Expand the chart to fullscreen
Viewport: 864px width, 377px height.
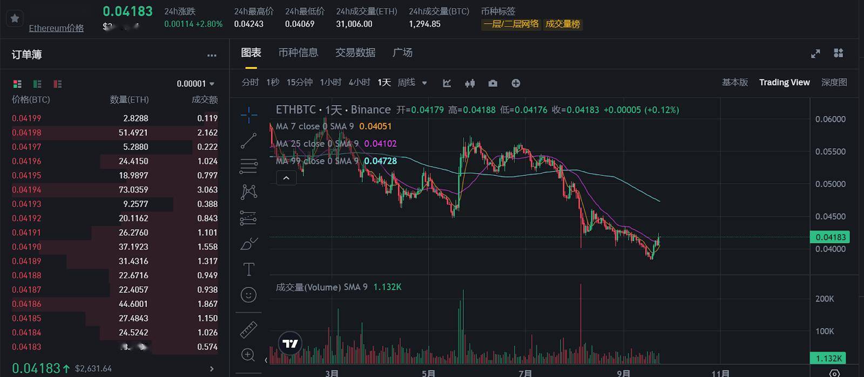click(x=815, y=53)
